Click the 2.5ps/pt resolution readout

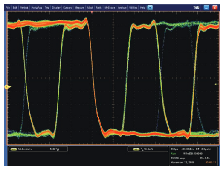coord(206,149)
